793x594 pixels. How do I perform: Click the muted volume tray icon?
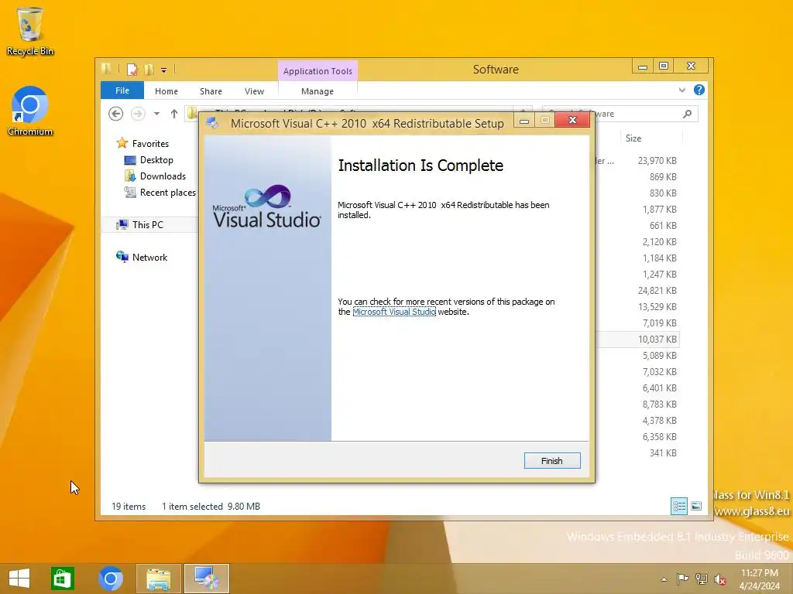tap(720, 579)
